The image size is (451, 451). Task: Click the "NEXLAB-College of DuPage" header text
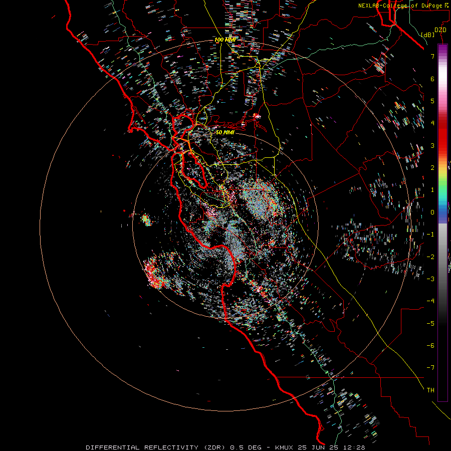401,6
